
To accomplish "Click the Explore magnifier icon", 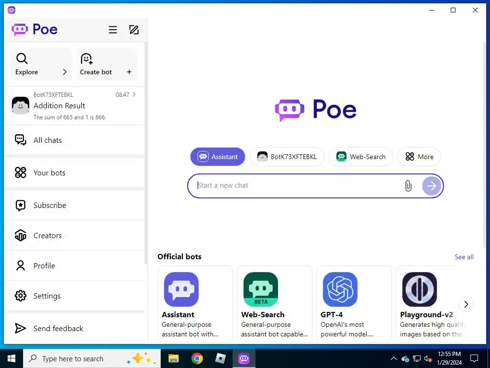I will coord(22,58).
